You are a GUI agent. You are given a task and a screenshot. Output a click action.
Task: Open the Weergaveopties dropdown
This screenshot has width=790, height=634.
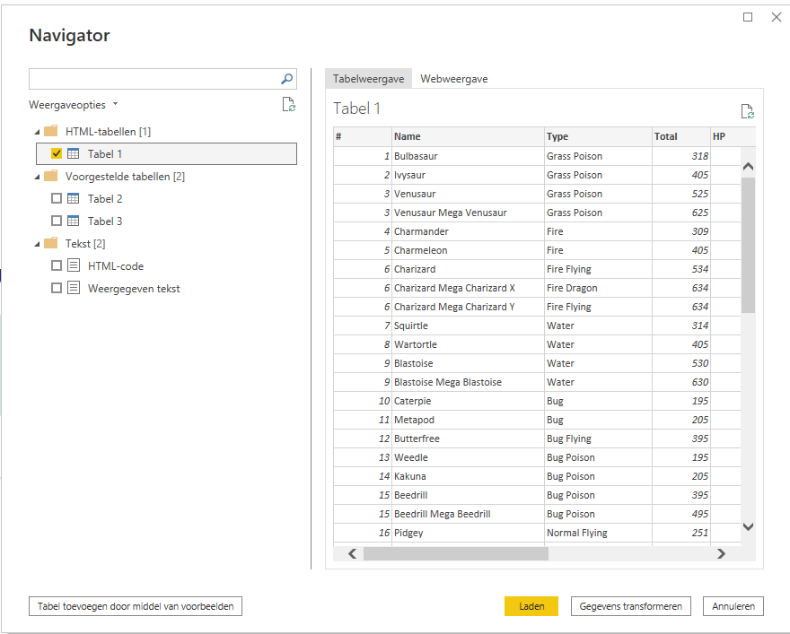point(74,105)
